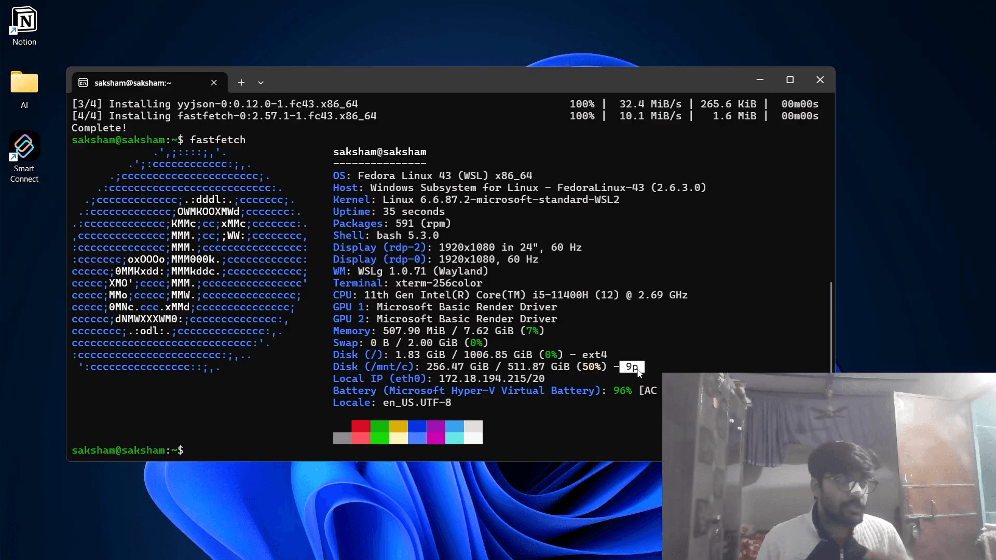Expand the new tab profile dropdown chevron
The image size is (996, 560).
[261, 83]
